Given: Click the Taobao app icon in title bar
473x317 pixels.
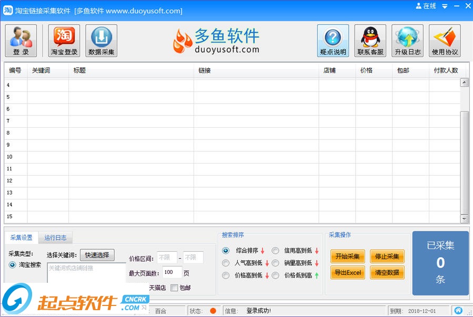Looking at the screenshot, I should coord(7,10).
